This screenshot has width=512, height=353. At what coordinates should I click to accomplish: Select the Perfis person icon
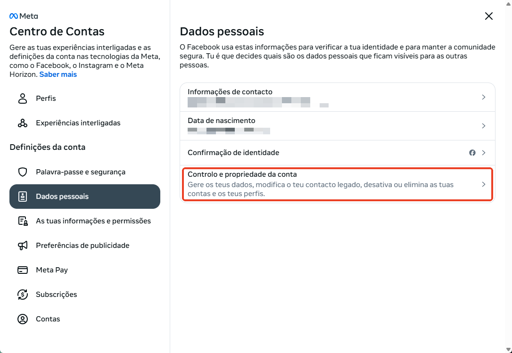pyautogui.click(x=23, y=99)
